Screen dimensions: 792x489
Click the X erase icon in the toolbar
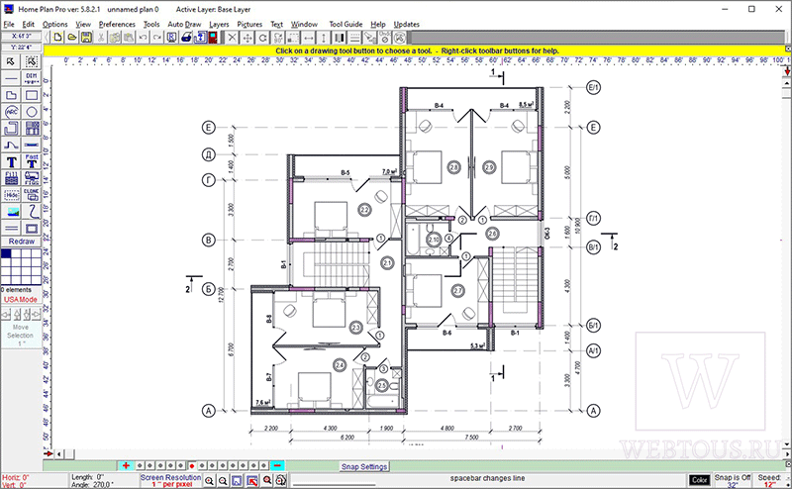[x=232, y=38]
